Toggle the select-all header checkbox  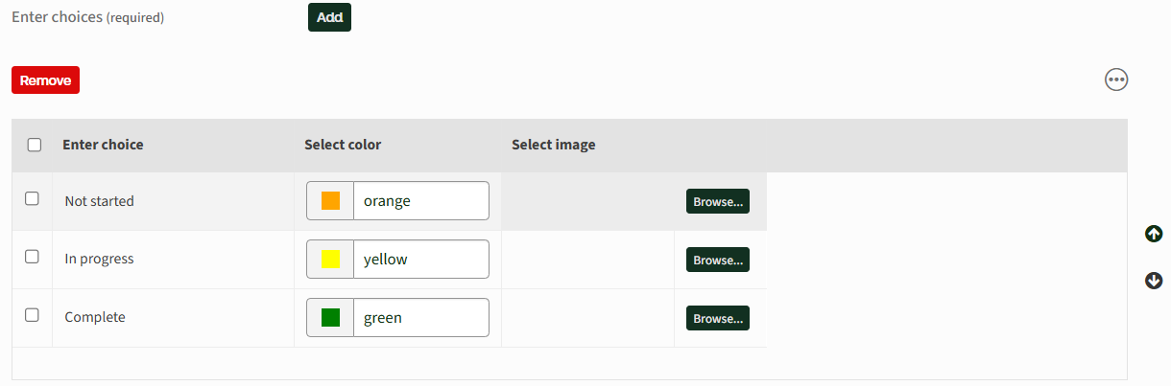point(35,146)
